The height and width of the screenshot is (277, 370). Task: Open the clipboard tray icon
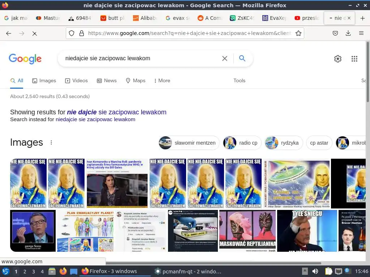click(x=328, y=271)
